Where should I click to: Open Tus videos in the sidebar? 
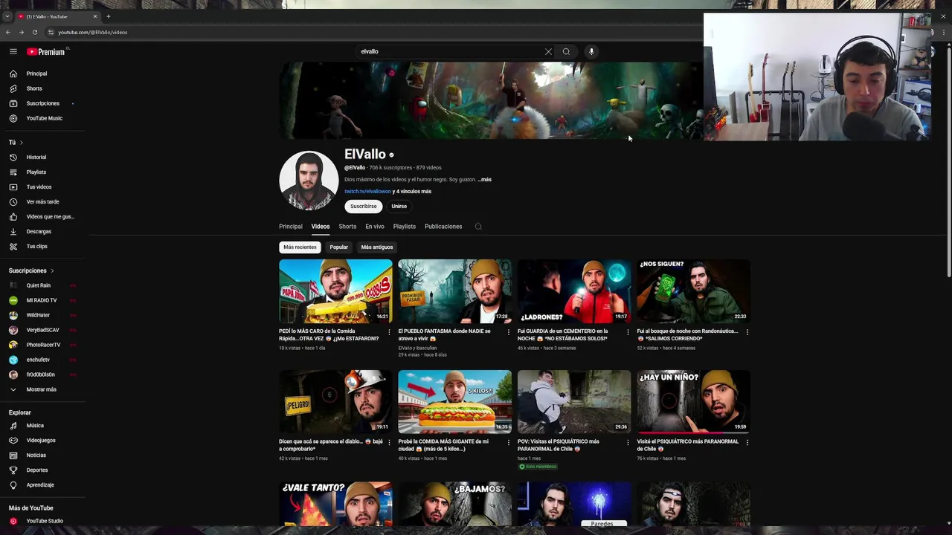39,187
